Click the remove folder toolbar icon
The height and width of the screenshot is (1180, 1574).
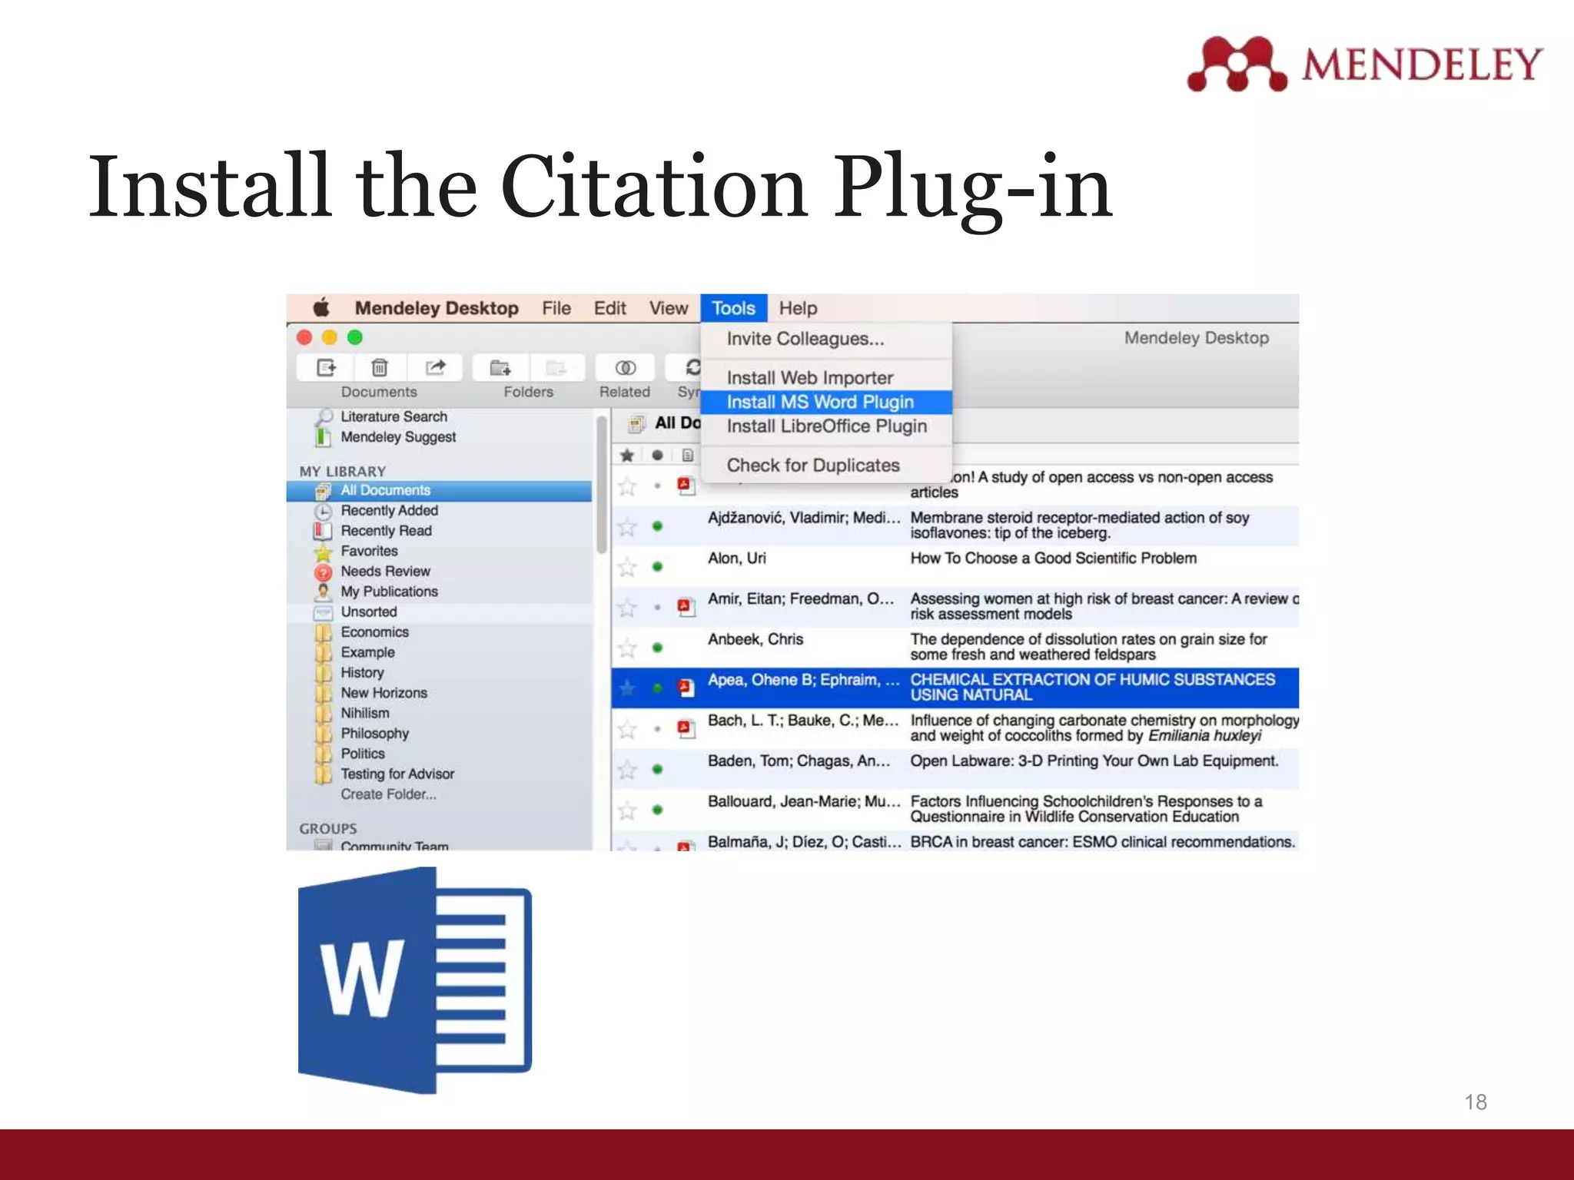coord(556,368)
